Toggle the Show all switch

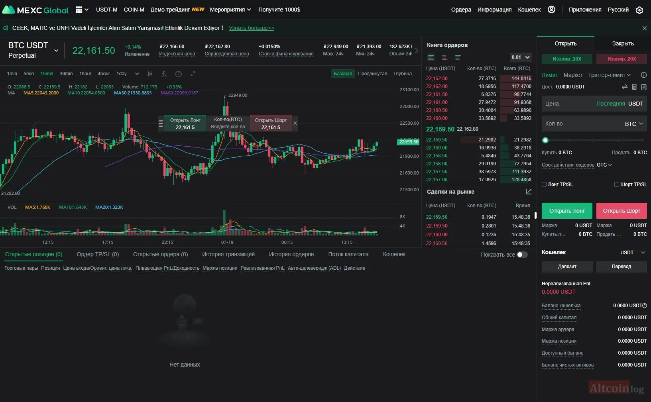522,255
